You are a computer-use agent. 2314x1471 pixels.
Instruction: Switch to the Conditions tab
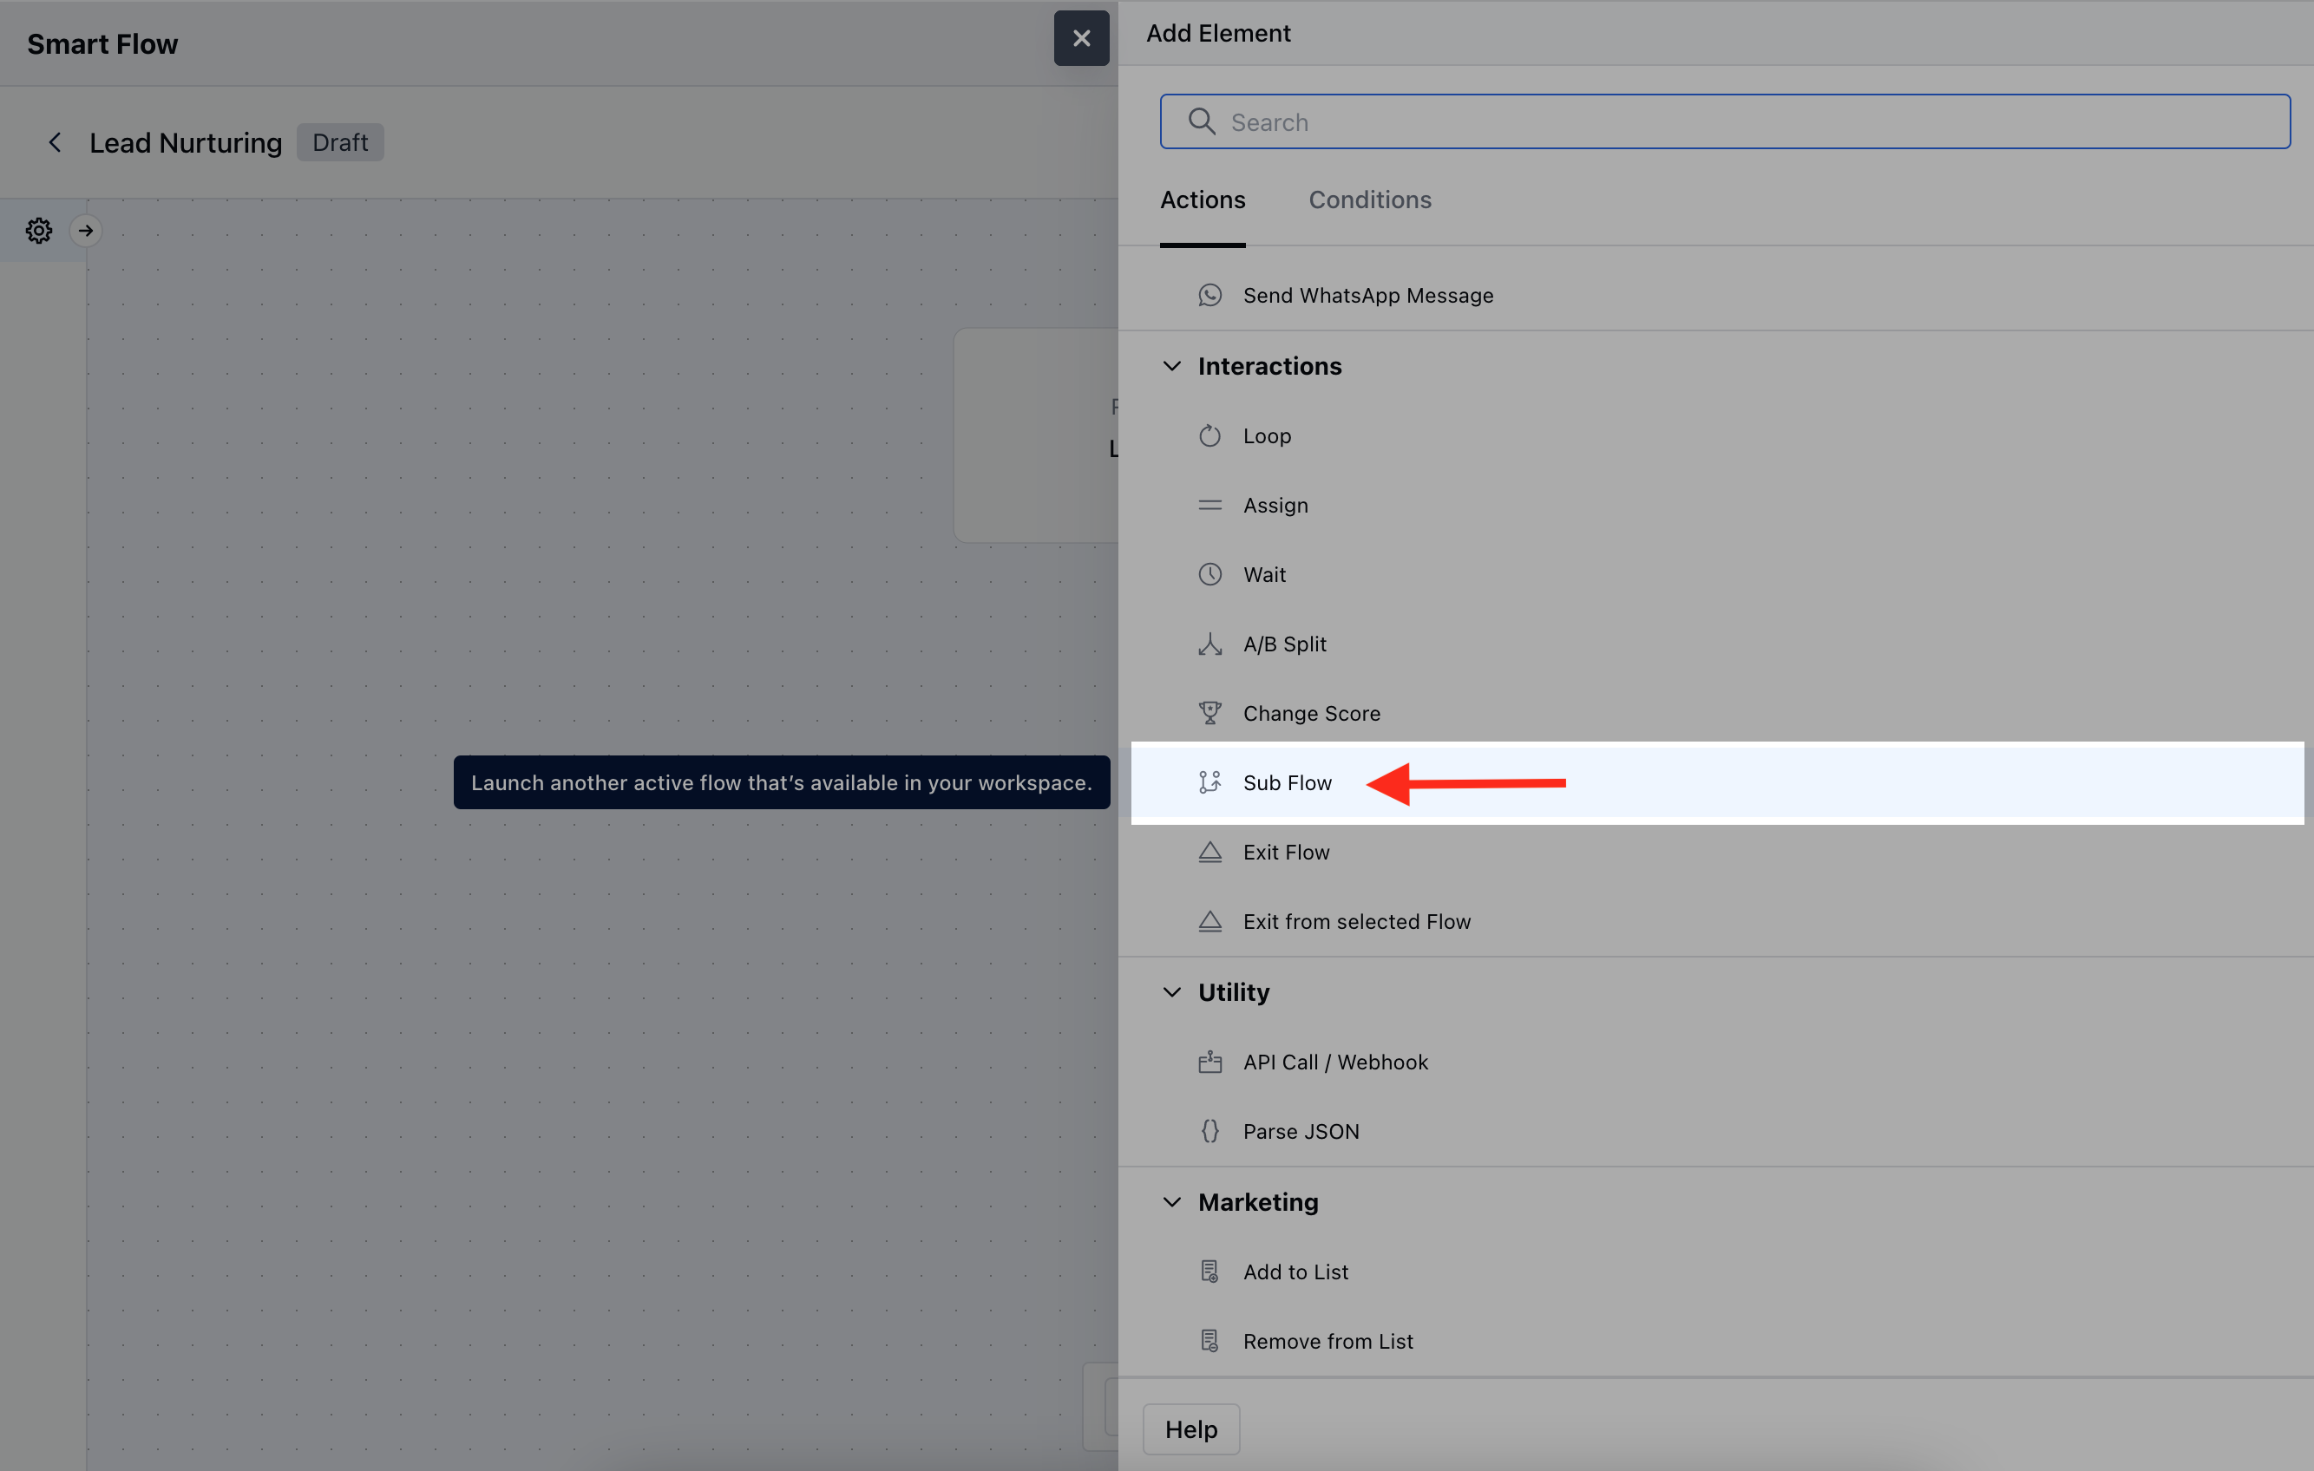[1369, 199]
